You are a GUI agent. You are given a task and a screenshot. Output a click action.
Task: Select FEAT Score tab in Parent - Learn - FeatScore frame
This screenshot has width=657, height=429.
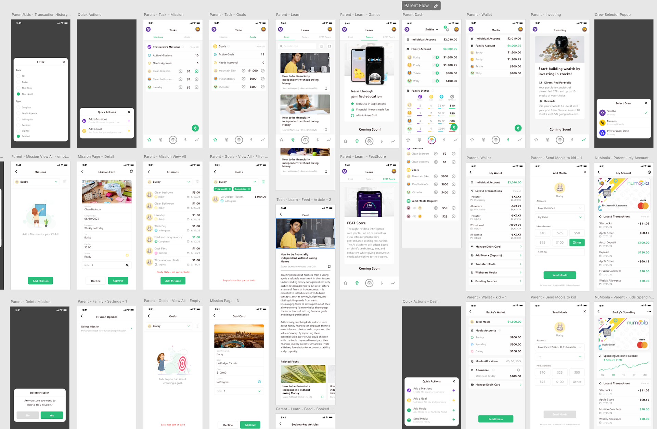pos(389,179)
